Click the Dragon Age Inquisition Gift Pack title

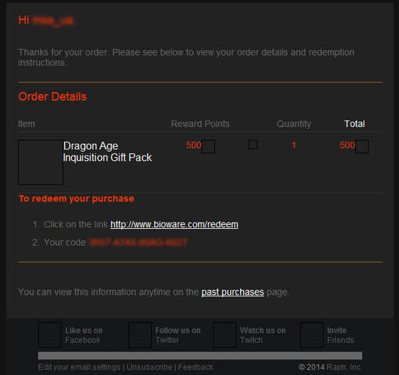[x=108, y=152]
